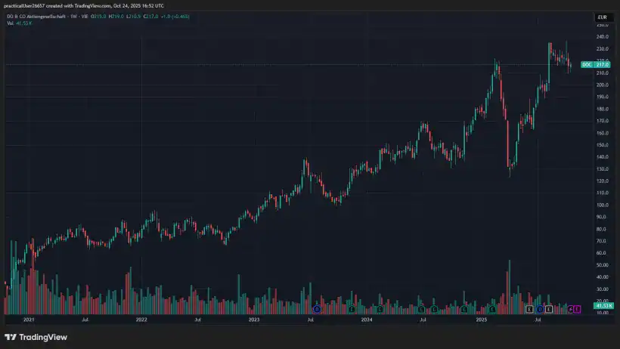
Task: Open the EUR currency selector
Action: tap(602, 17)
